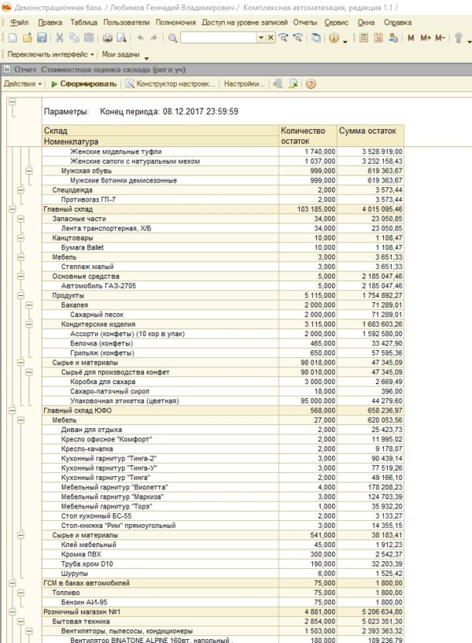Image resolution: width=472 pixels, height=643 pixels.
Task: Click the M+ memory add button
Action: 426,38
